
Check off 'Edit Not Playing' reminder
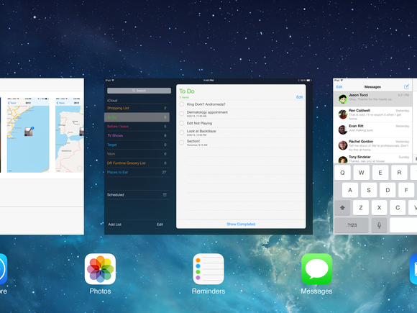pos(182,123)
